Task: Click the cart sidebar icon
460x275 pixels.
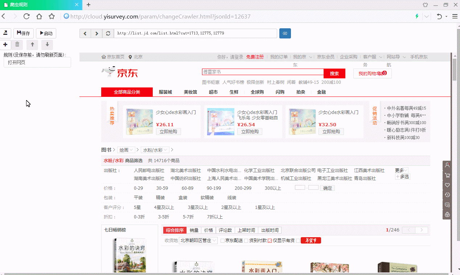Action: [447, 175]
